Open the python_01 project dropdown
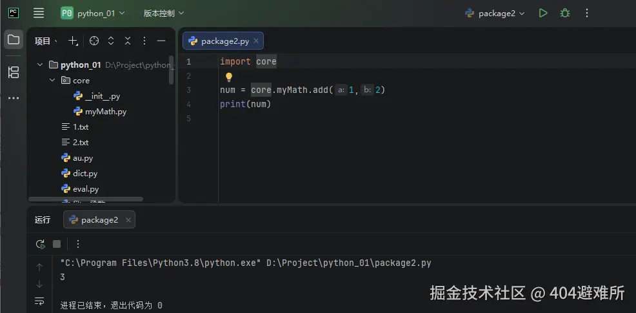This screenshot has width=636, height=313. (x=93, y=13)
